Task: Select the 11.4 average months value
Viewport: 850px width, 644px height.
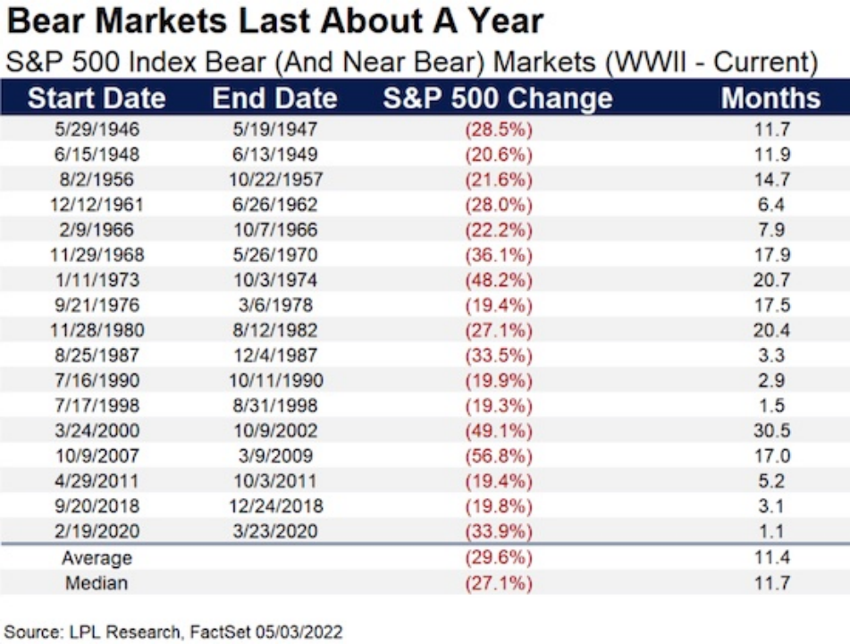Action: click(x=770, y=558)
